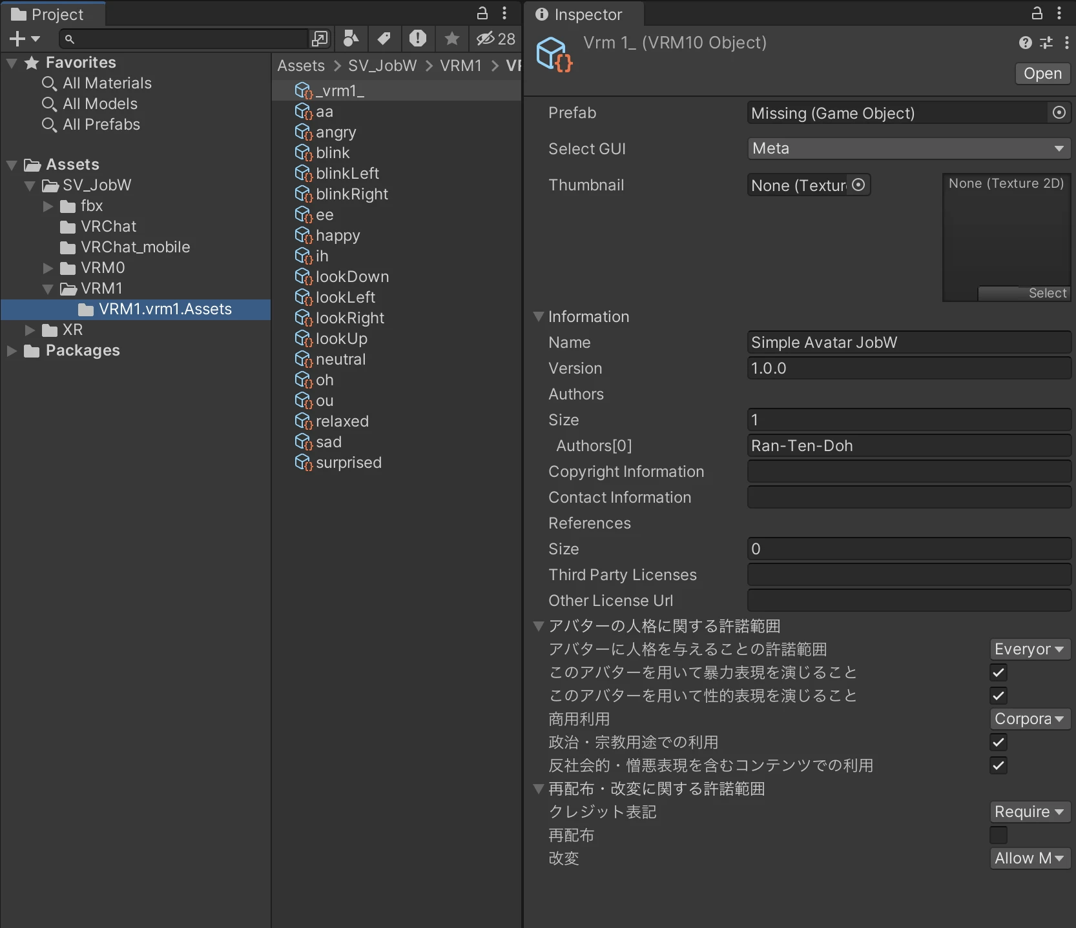Screen dimensions: 1076x928
Task: Select VRM1.vrm1.Assets folder in tree
Action: point(136,309)
